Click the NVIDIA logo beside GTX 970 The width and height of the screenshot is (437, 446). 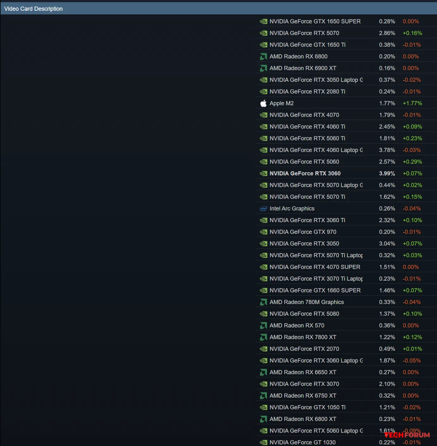(263, 232)
